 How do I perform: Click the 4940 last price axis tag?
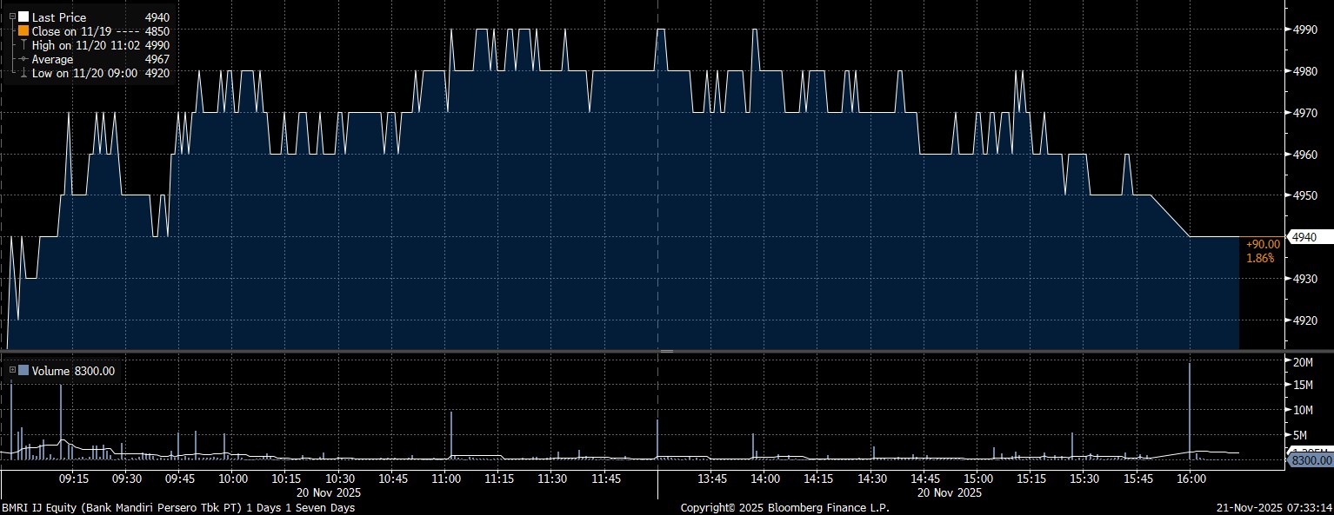[x=1304, y=237]
